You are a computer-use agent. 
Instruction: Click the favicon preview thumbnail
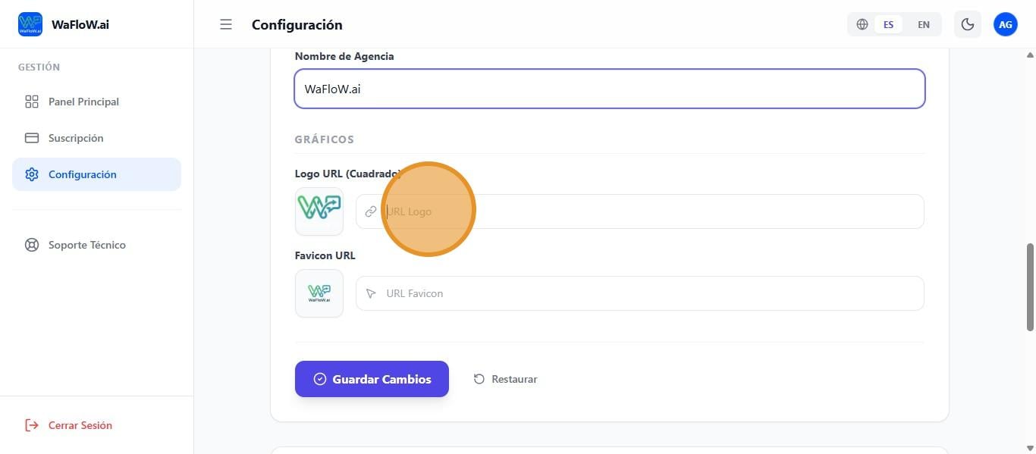tap(319, 293)
